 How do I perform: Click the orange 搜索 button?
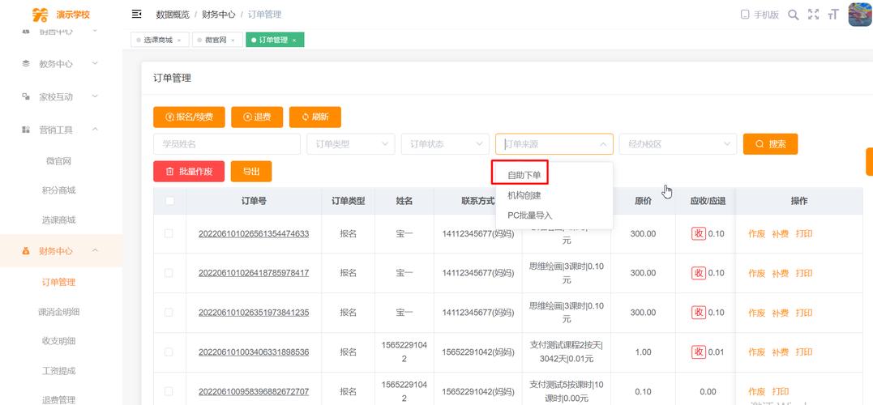point(770,144)
